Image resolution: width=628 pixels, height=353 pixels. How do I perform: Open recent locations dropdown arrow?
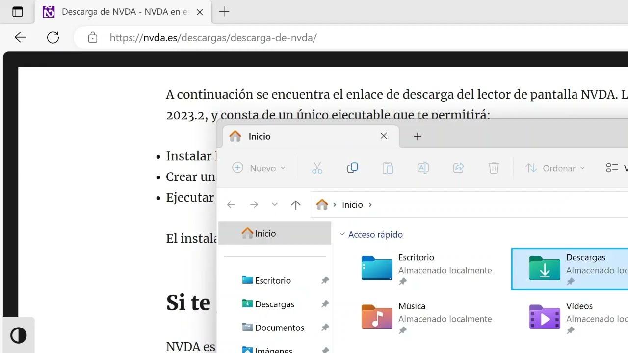tap(275, 205)
